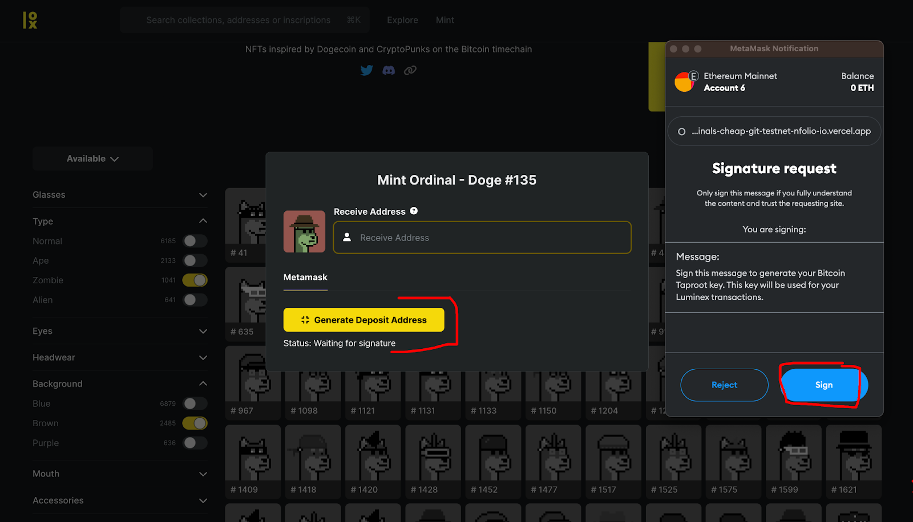Toggle the Normal type filter

click(x=195, y=241)
